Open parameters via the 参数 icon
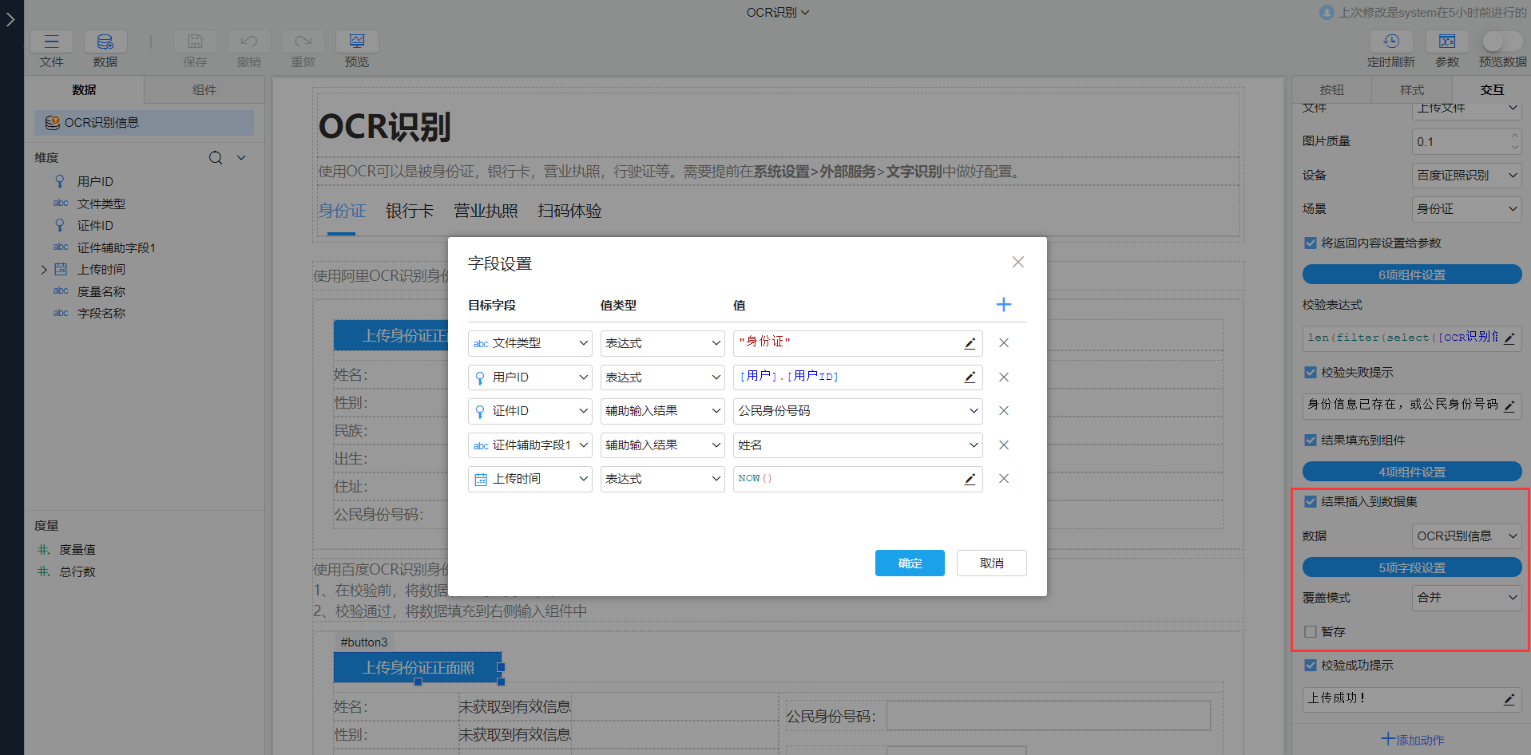 [1446, 42]
